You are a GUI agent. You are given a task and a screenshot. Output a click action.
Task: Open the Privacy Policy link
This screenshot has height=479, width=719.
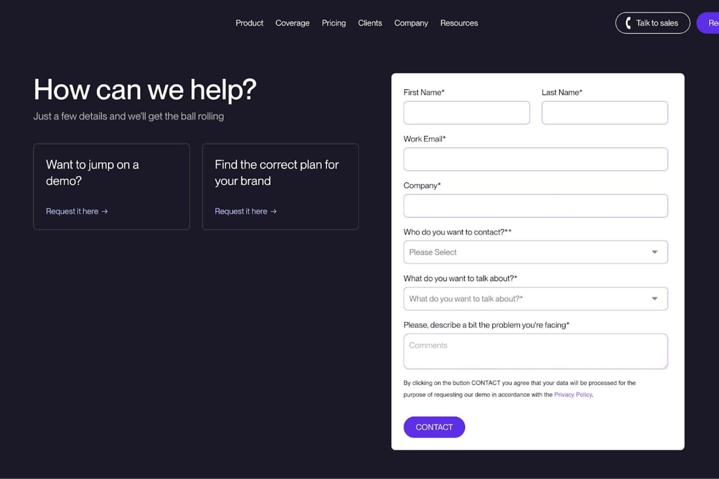(x=573, y=395)
